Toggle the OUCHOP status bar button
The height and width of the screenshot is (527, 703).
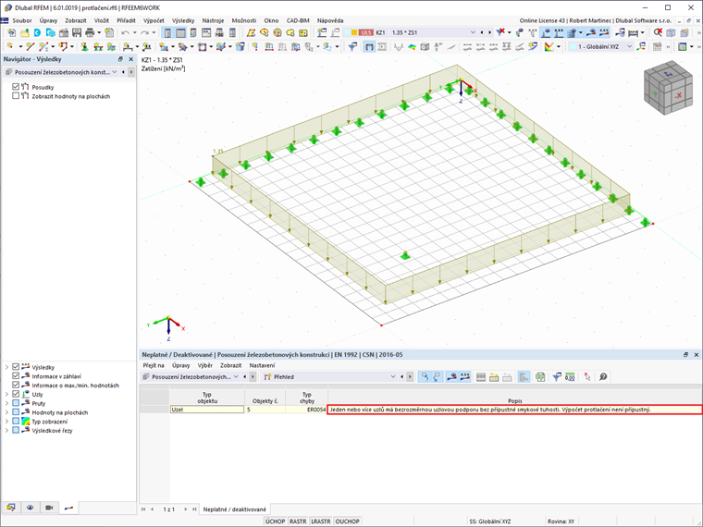click(347, 521)
